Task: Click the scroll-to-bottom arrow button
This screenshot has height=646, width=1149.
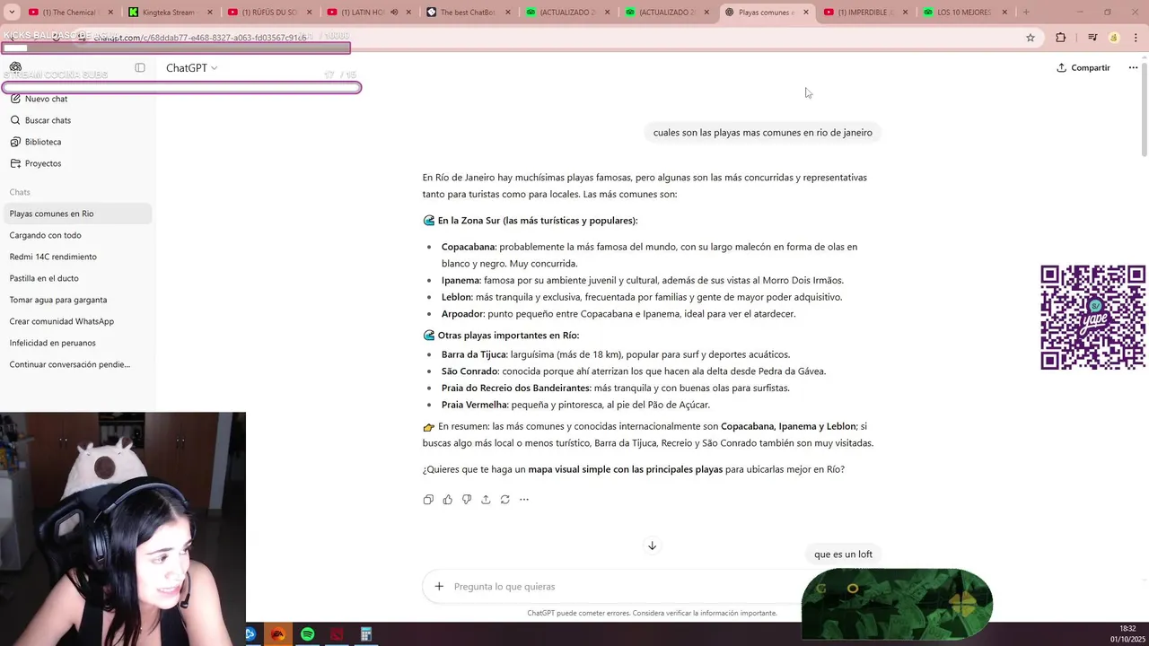Action: coord(652,546)
